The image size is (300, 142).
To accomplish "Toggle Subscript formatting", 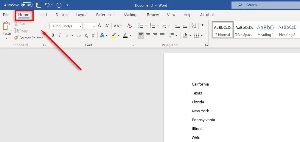I will 86,36.
